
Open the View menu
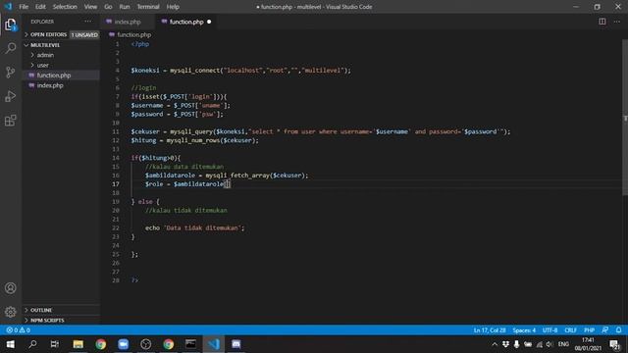pyautogui.click(x=90, y=7)
